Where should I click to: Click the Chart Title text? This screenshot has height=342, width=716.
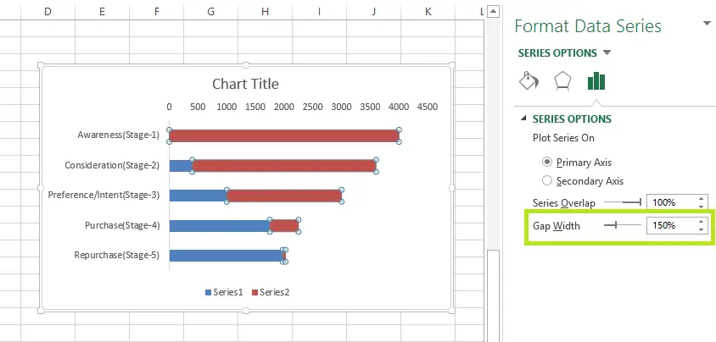click(245, 84)
